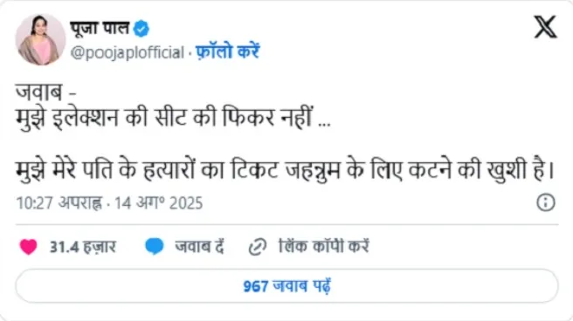Open the पूजा पाल display name
Screen dimensions: 573x321
100,28
